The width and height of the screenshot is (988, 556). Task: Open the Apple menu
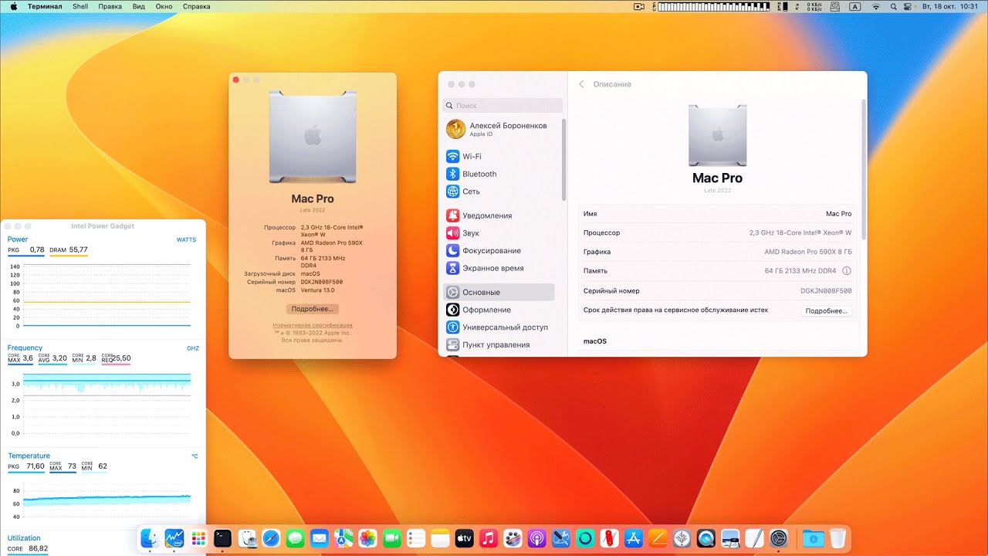pos(12,6)
